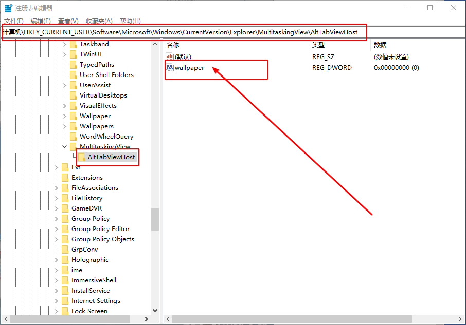Expand the Taskband tree node
This screenshot has width=466, height=325.
click(65, 44)
